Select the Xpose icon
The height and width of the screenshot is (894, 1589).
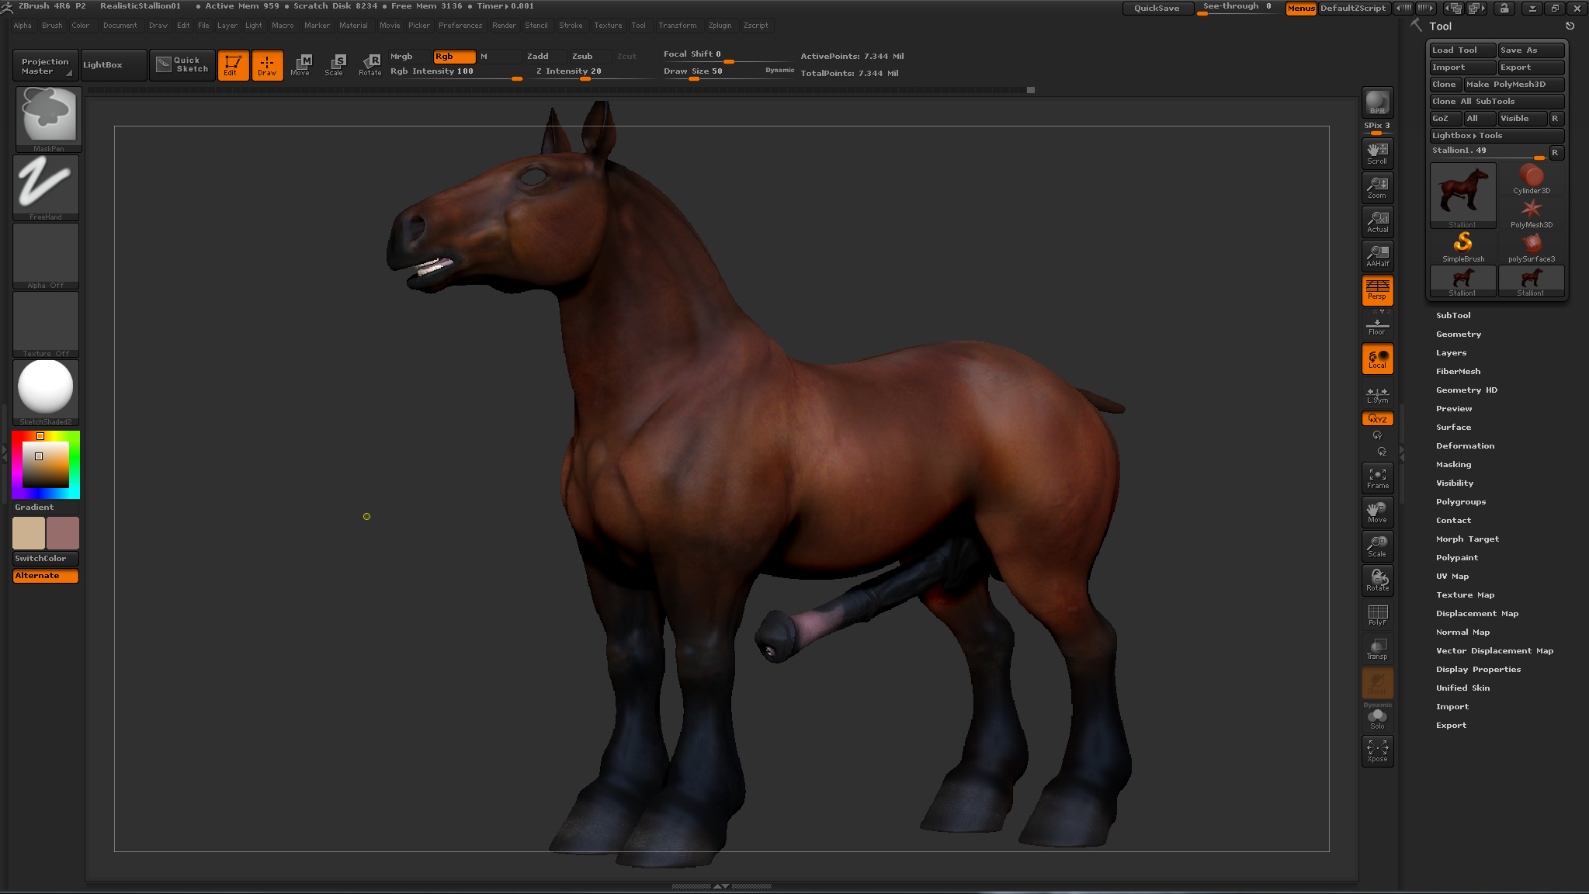coord(1377,750)
